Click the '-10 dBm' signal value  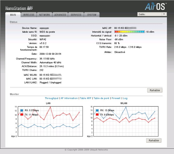(150, 32)
